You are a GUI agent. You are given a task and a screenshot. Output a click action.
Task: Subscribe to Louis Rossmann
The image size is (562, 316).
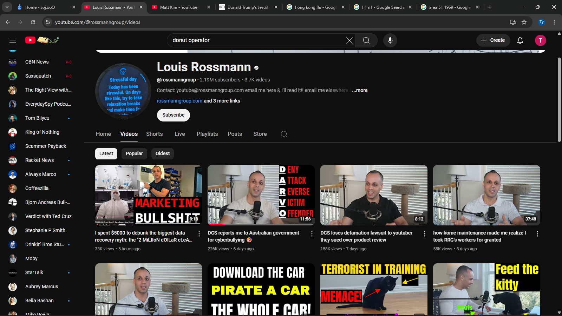pyautogui.click(x=174, y=115)
